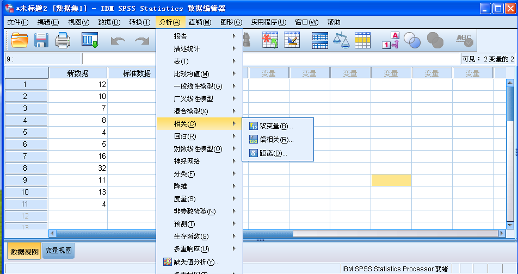Viewport: 518px width, 274px height.
Task: Select the 标准数据 column header
Action: [x=132, y=73]
